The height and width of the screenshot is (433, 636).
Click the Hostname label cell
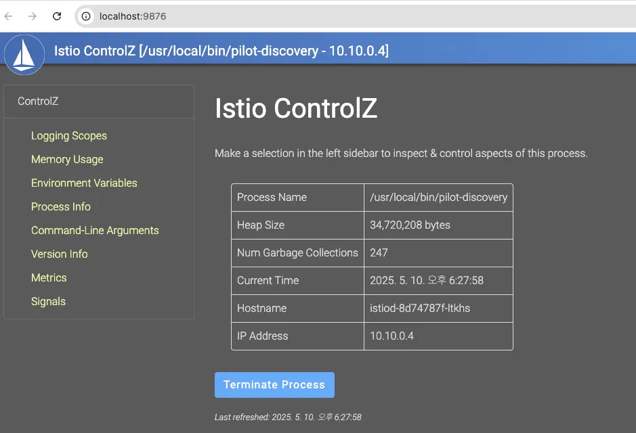coord(297,309)
